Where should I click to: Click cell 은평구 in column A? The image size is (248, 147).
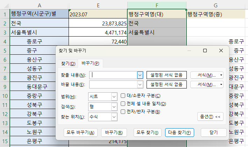click(x=40, y=141)
